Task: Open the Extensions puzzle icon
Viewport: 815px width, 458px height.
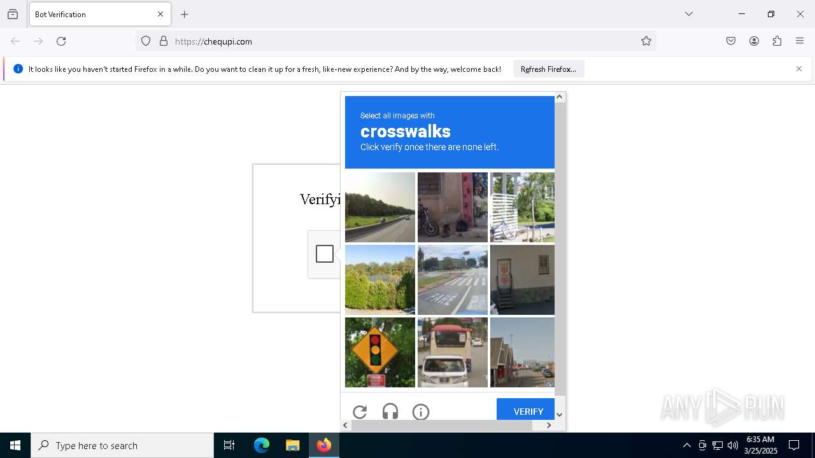Action: [x=777, y=41]
